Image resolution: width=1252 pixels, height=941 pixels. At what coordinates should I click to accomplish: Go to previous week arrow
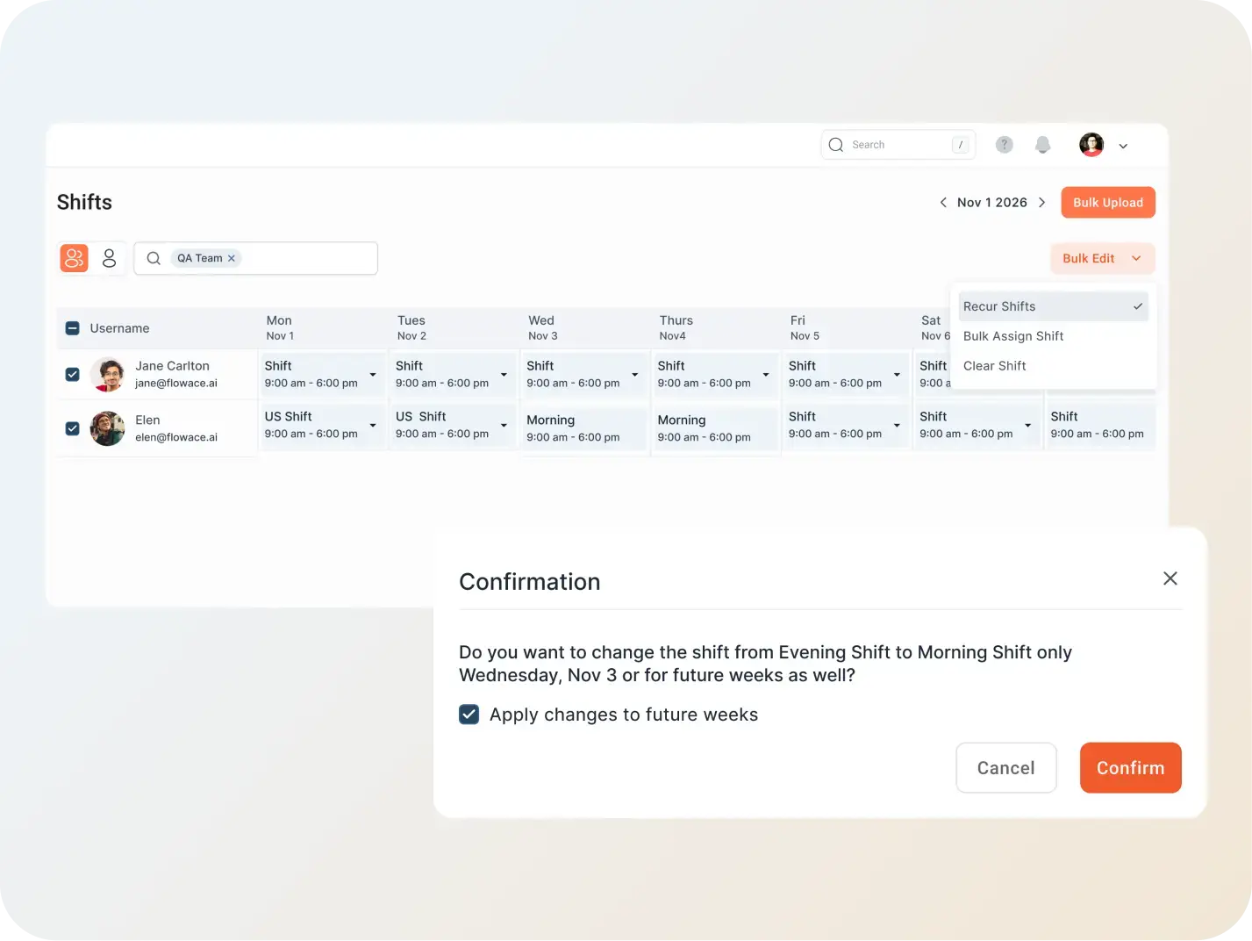click(x=943, y=203)
